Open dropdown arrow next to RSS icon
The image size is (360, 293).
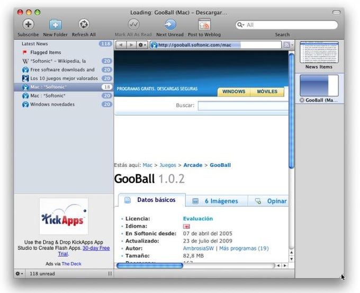(x=292, y=45)
